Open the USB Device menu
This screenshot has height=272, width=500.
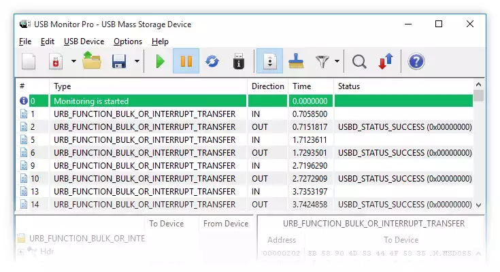84,41
